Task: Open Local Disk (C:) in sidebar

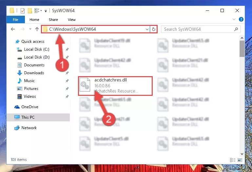Action: point(37,49)
